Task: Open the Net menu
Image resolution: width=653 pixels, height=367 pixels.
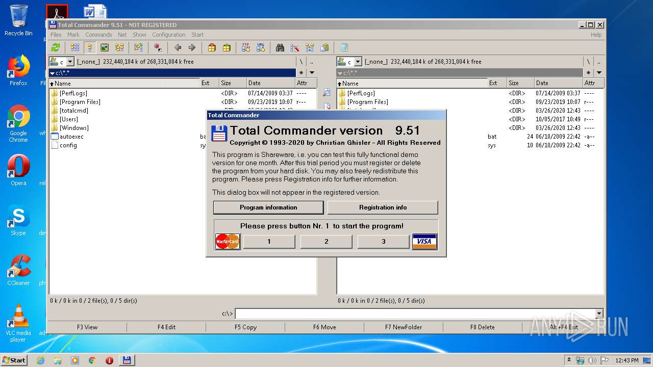Action: pyautogui.click(x=122, y=35)
